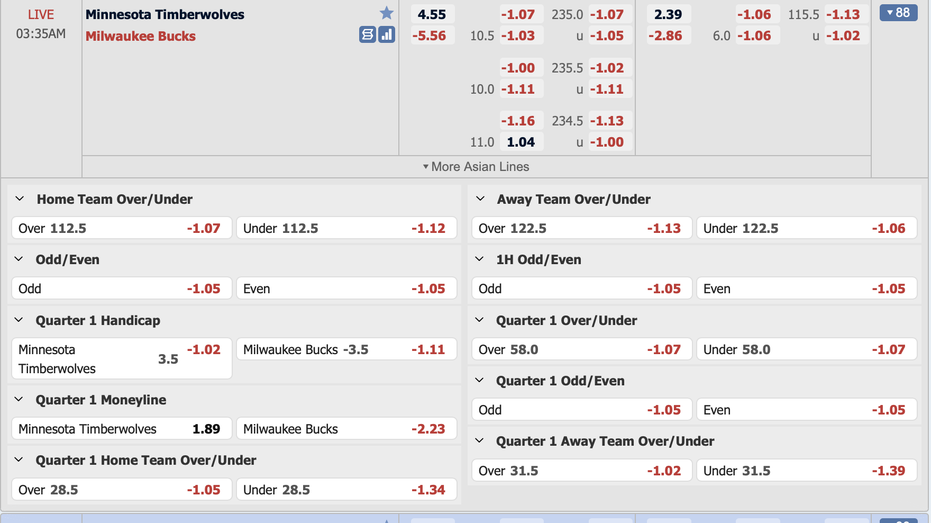Collapse Quarter 1 Home Team Over/Under chevron
Viewport: 931px width, 523px height.
19,460
